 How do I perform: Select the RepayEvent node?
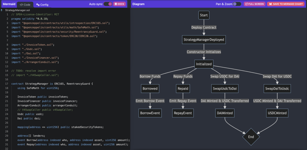(183, 113)
